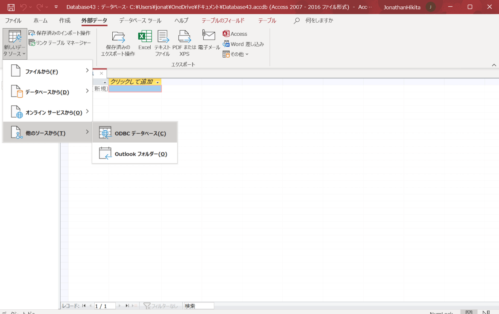Click 新しいデータソース button
499x314 pixels.
[15, 44]
